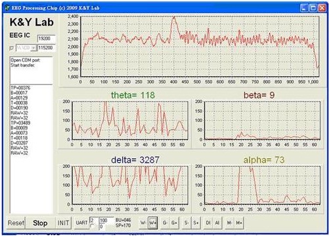Screen dimensions: 329x237
Task: Click the raw EEG waveform chart
Action: click(x=200, y=47)
